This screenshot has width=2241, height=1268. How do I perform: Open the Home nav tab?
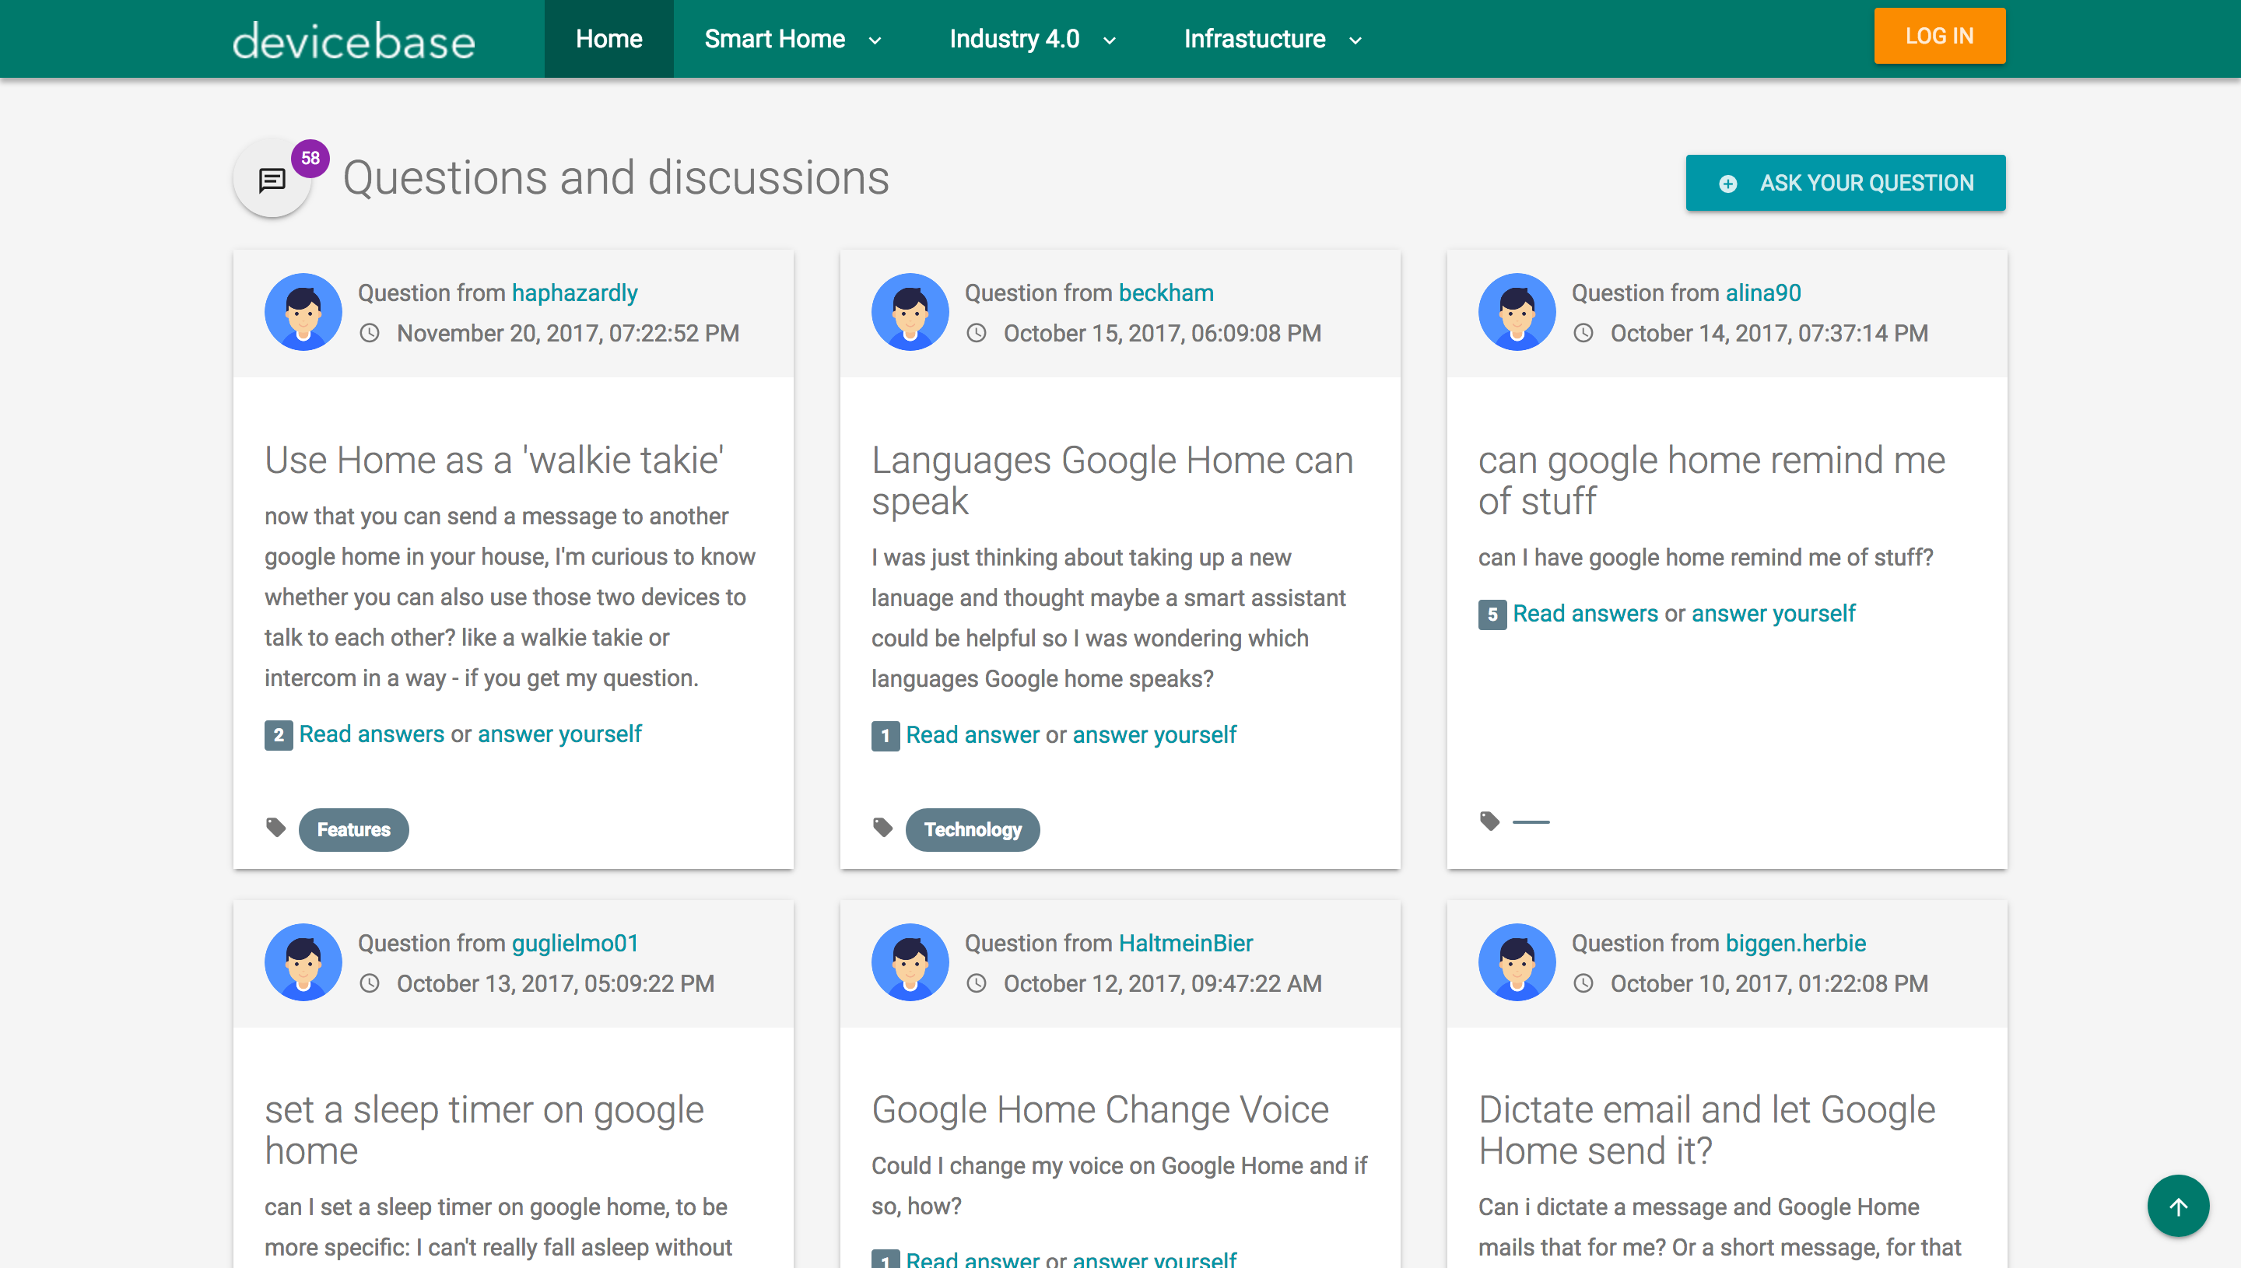pos(608,39)
